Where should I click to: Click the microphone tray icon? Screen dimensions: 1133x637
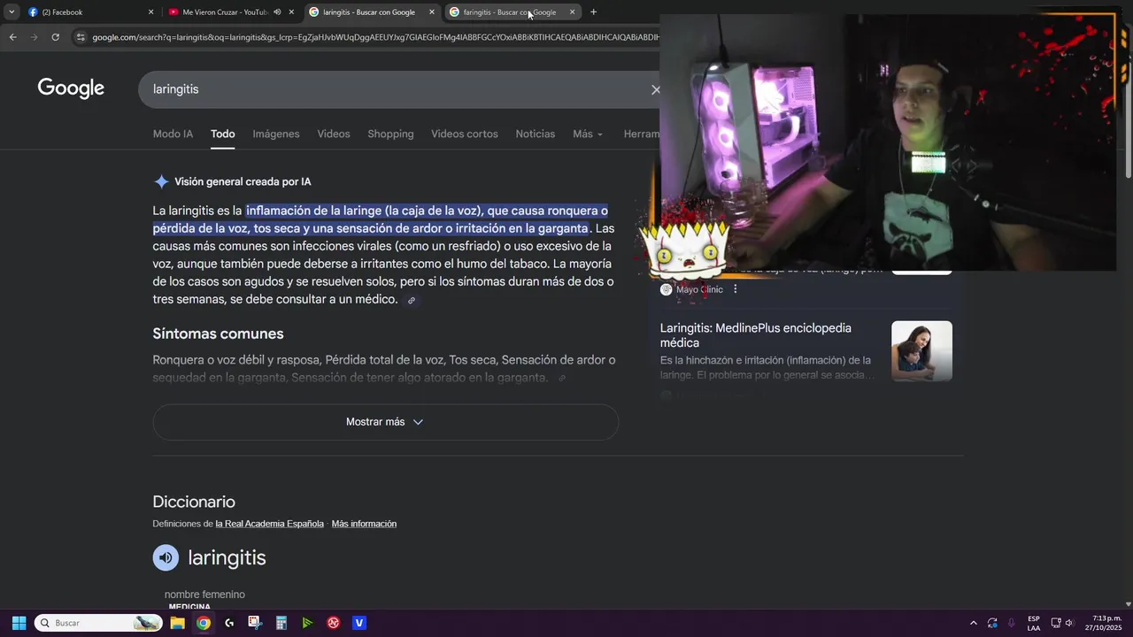[1011, 623]
